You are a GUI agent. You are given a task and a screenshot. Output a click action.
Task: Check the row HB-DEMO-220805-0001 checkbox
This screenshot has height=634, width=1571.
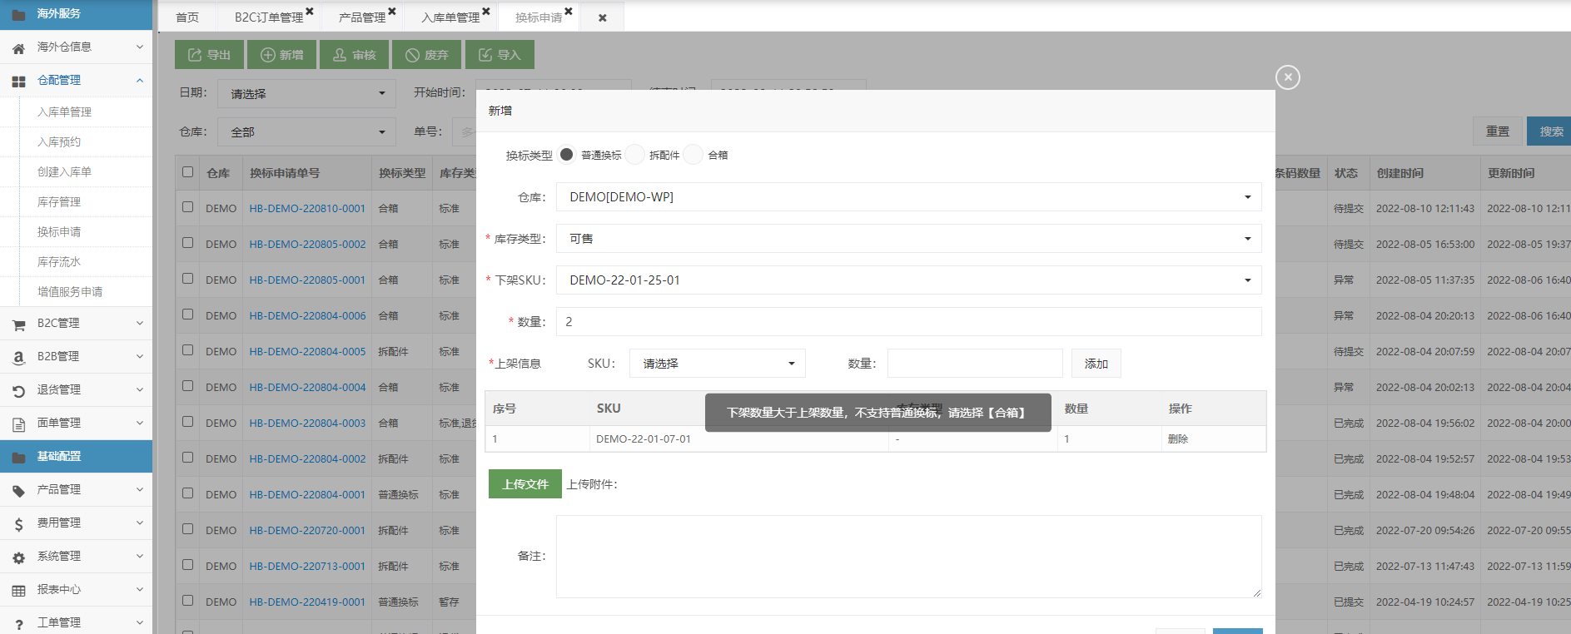pos(187,279)
